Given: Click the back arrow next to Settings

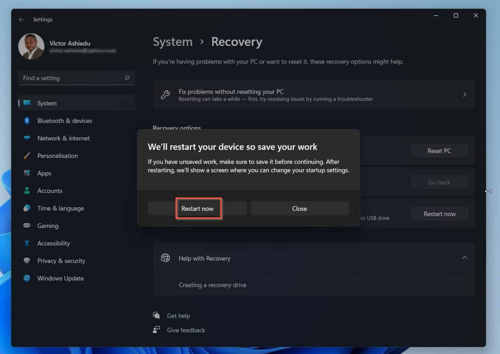Looking at the screenshot, I should coord(21,20).
